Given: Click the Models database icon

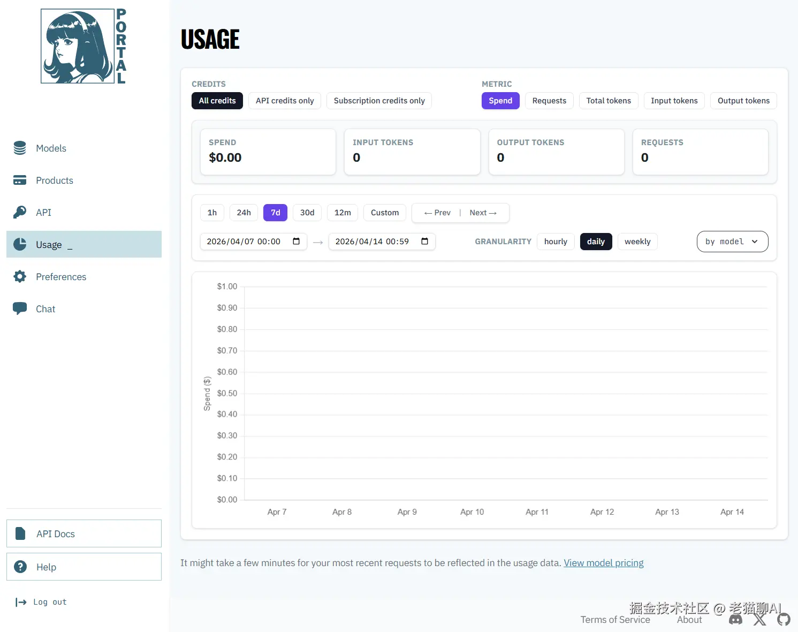Looking at the screenshot, I should coord(20,148).
